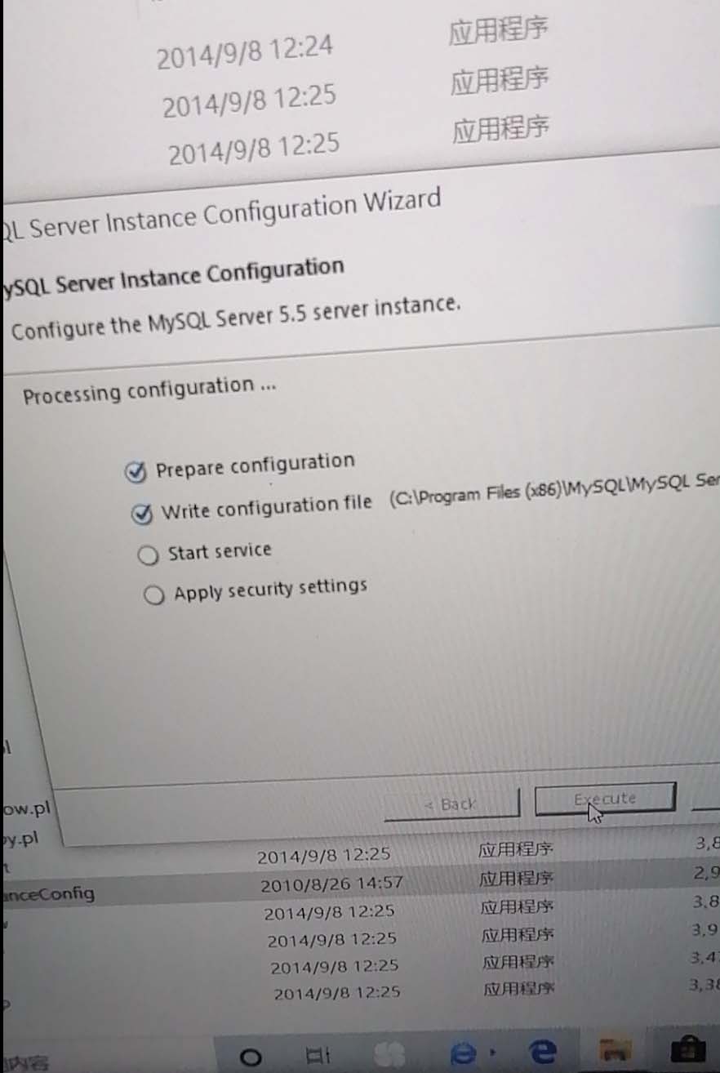
Task: Select the Prepare configuration checkmark
Action: (x=136, y=471)
